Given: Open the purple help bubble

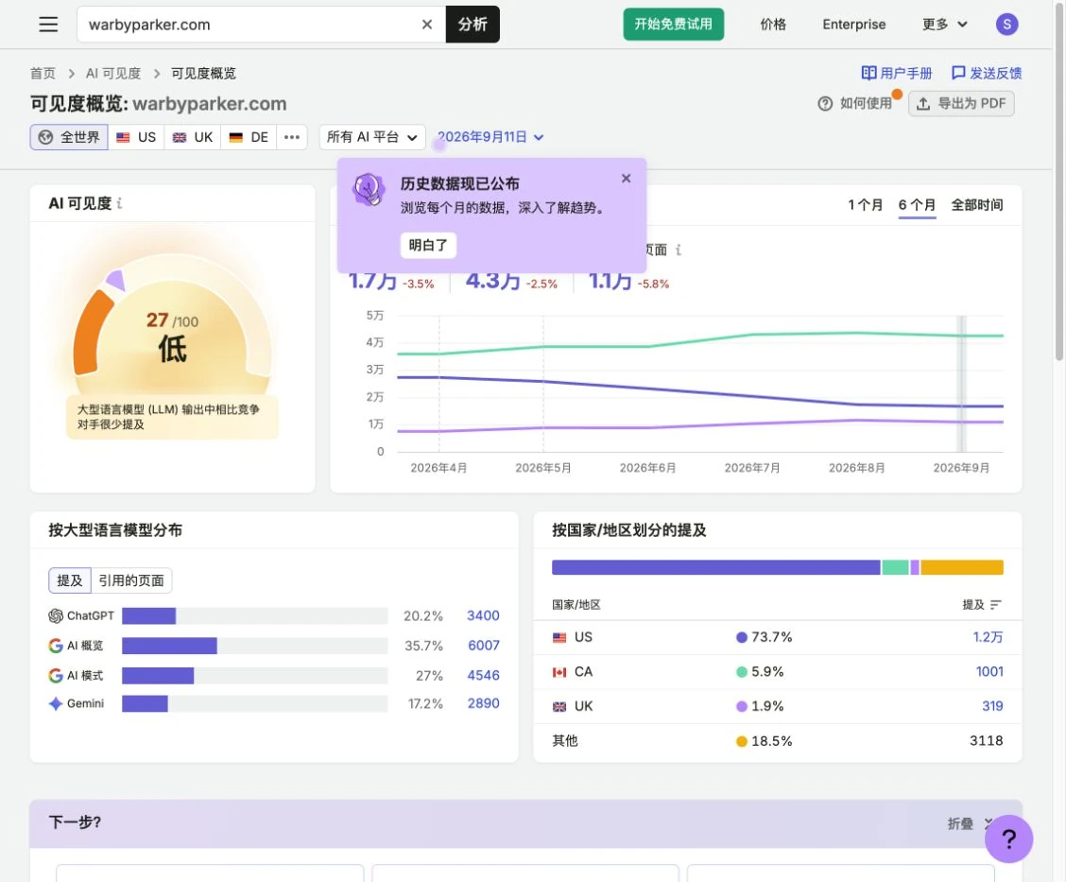Looking at the screenshot, I should click(1009, 839).
